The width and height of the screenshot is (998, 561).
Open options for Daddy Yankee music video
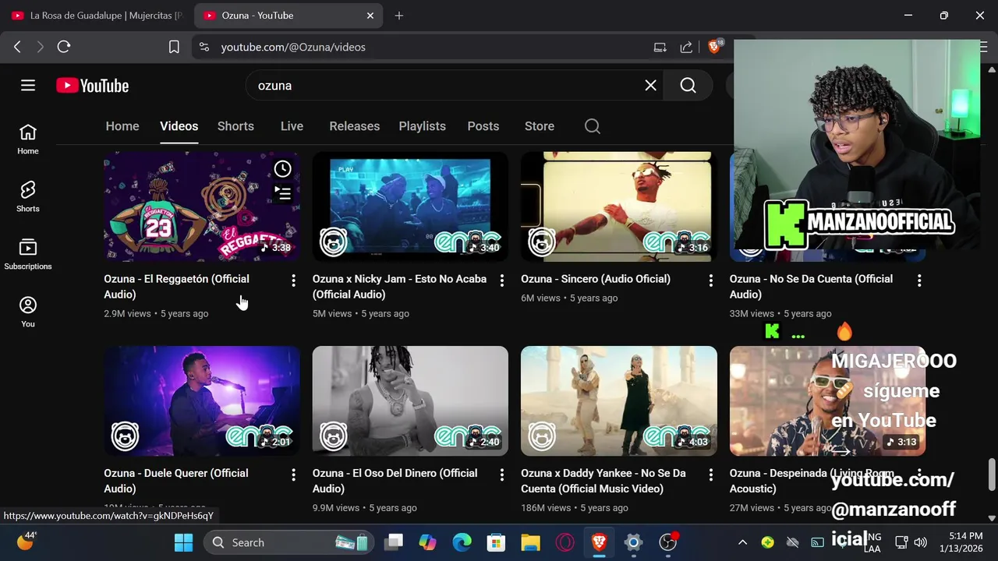click(710, 475)
